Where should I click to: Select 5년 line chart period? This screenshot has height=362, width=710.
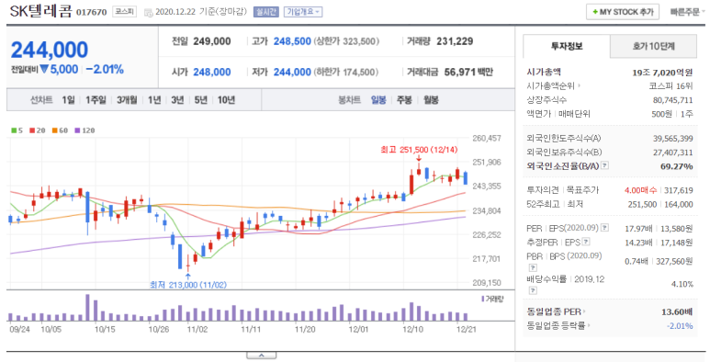[200, 100]
